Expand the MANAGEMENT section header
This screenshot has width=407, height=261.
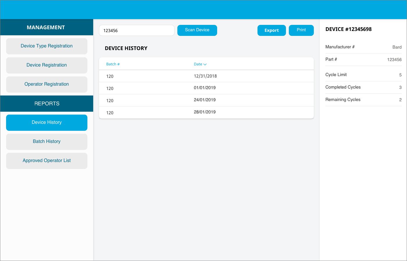coord(46,27)
